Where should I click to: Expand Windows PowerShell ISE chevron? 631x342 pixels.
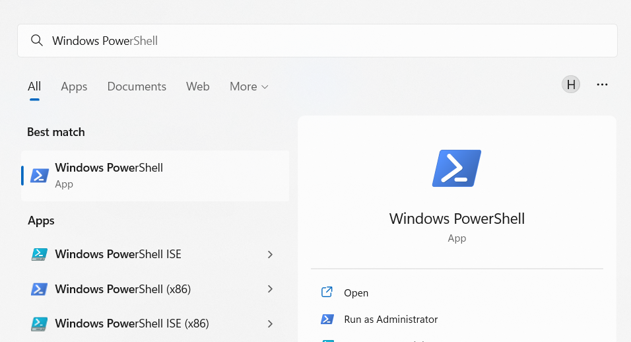(270, 254)
